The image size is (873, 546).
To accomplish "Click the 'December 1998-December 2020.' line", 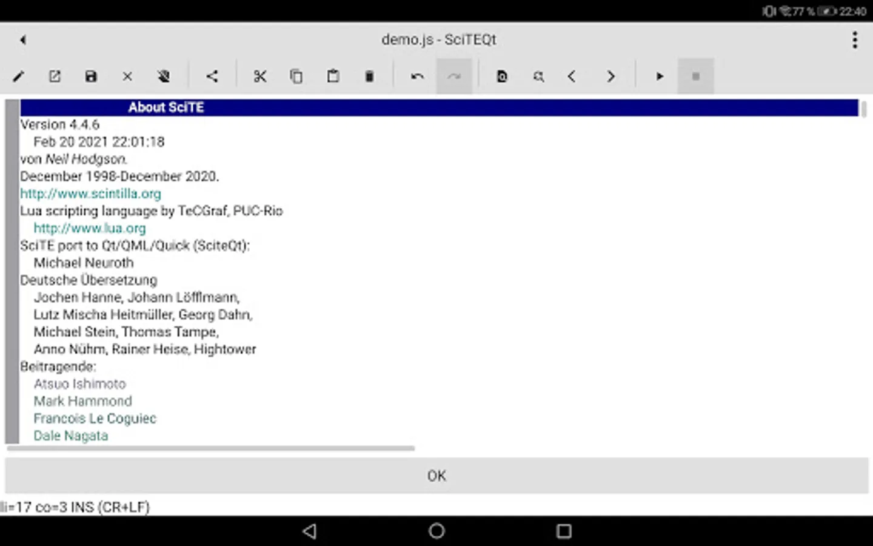I will click(119, 177).
